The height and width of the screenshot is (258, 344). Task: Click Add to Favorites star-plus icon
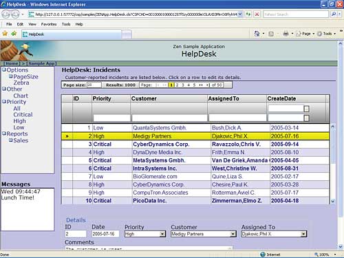point(14,34)
